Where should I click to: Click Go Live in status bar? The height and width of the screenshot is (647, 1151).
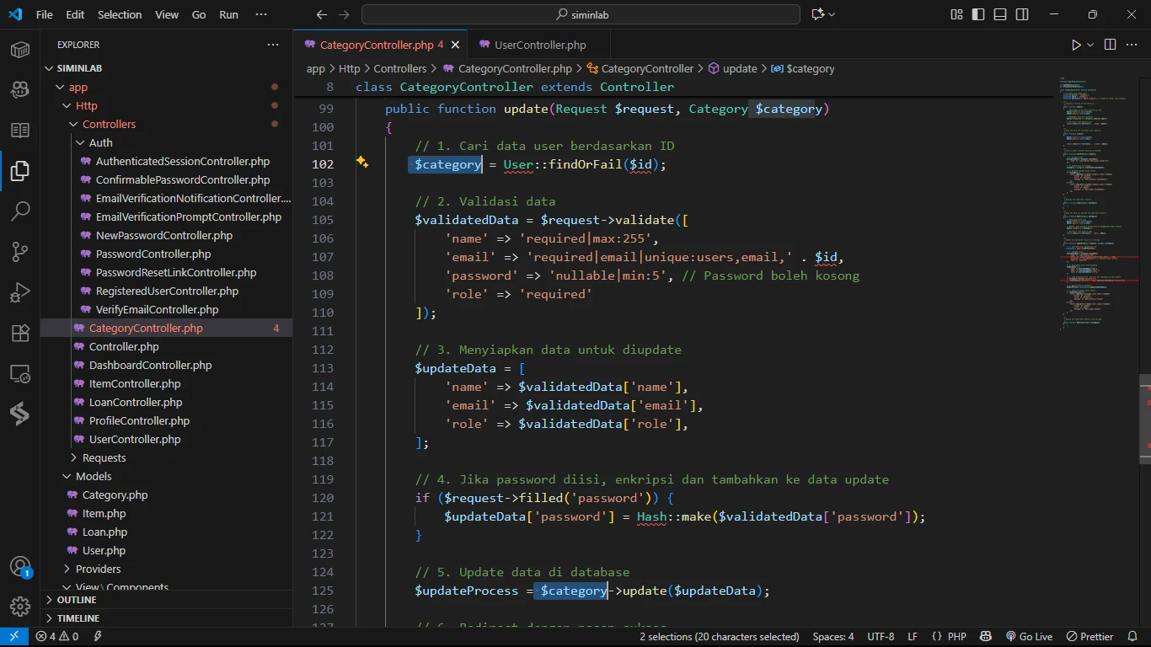[x=1028, y=637]
